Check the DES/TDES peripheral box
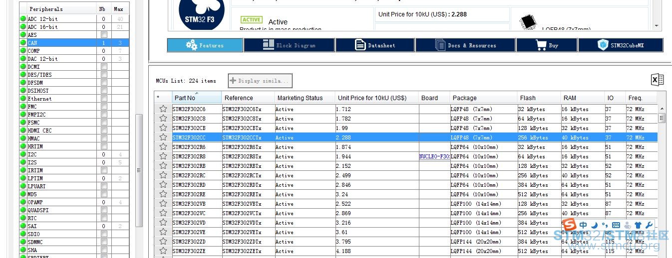 point(104,75)
